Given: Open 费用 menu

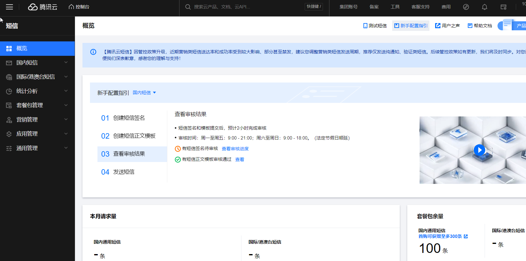Looking at the screenshot, I should pyautogui.click(x=446, y=7).
